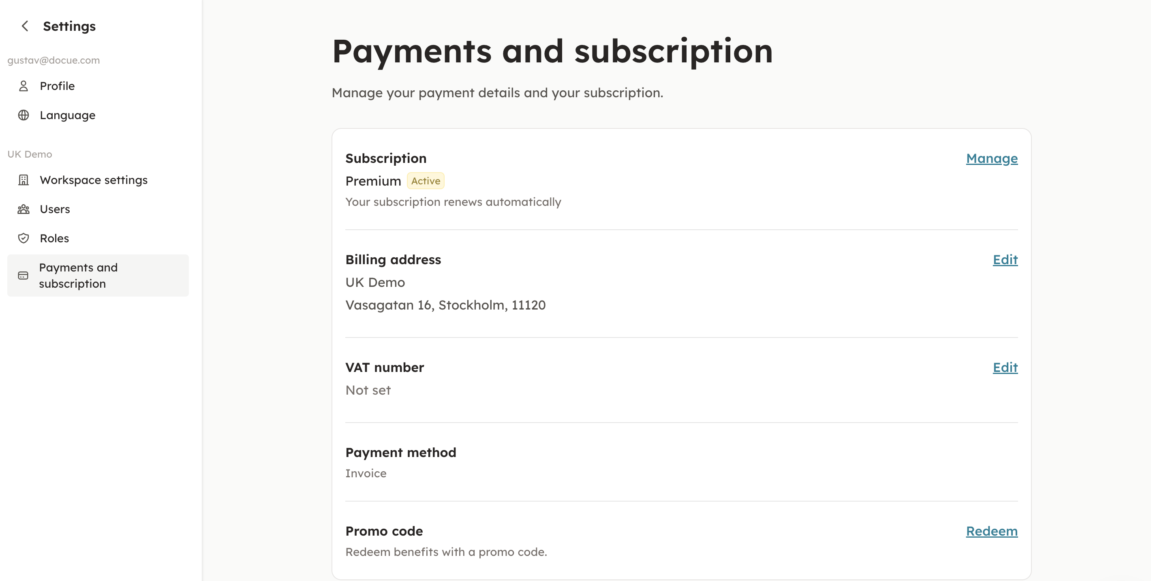Click the Payments credit card icon

pyautogui.click(x=23, y=276)
